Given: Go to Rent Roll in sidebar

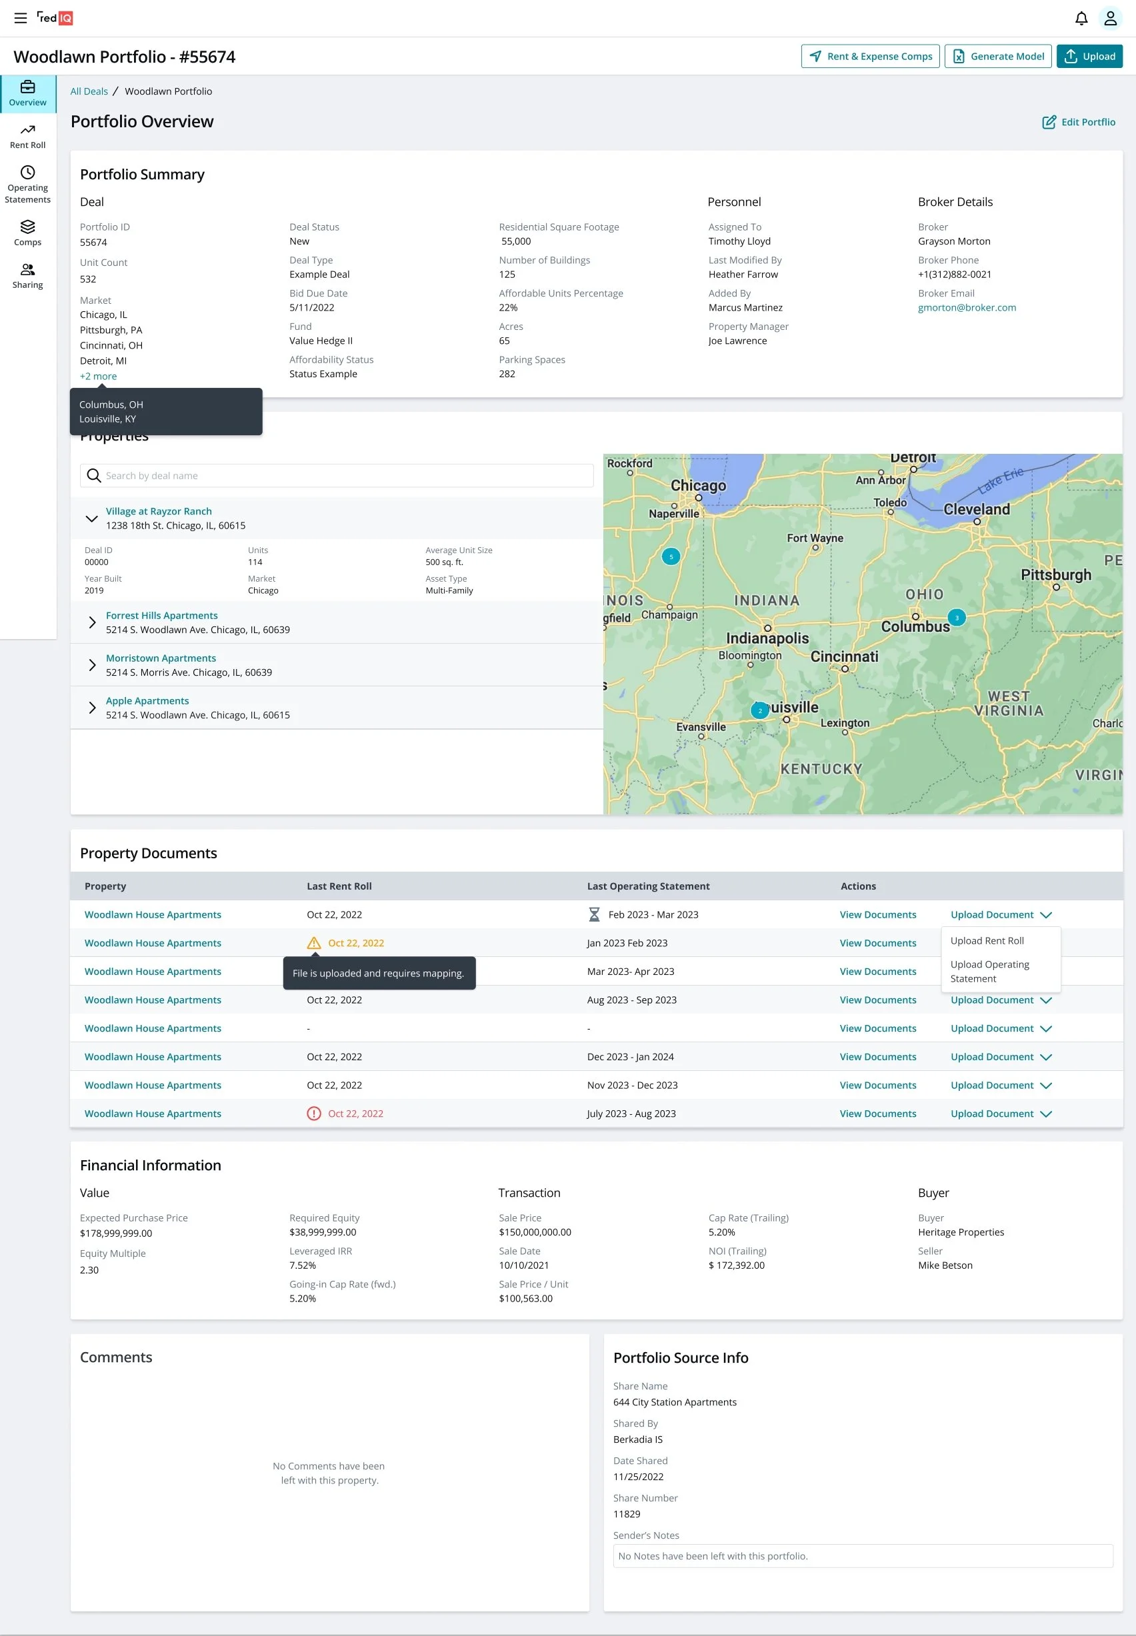Looking at the screenshot, I should pos(28,137).
